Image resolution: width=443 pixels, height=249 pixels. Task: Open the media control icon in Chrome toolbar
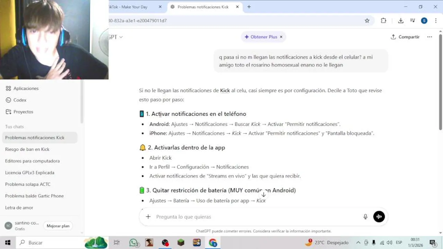[413, 21]
